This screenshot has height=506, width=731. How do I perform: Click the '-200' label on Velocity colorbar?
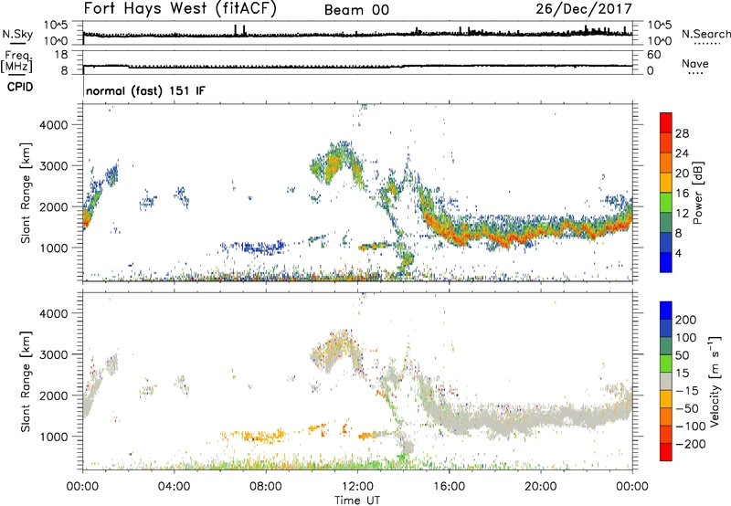[x=691, y=444]
